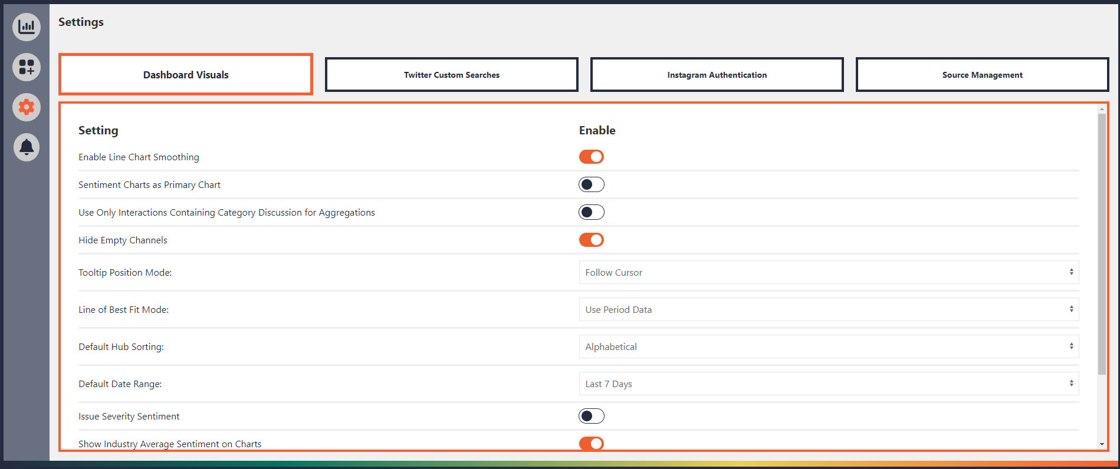Click the Tooltip Position Mode label
The image size is (1120, 469).
(x=125, y=272)
